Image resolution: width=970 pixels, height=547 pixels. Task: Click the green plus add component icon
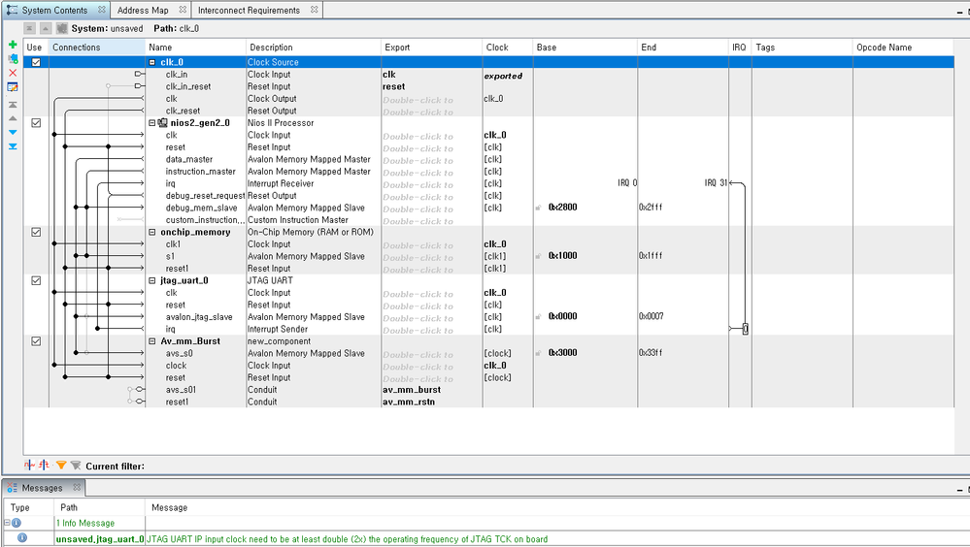[x=13, y=45]
